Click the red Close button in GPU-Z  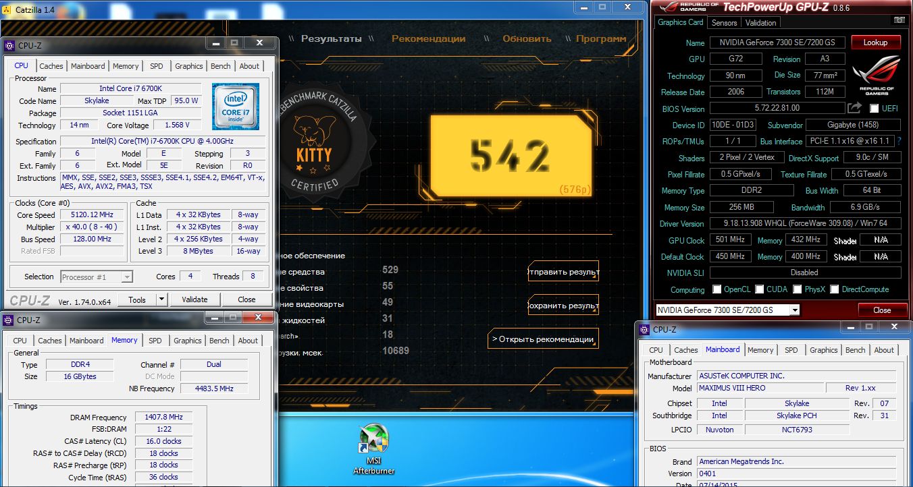(x=882, y=310)
